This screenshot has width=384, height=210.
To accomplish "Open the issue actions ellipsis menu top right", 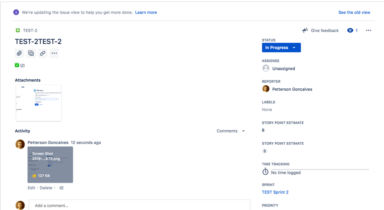I will tap(369, 30).
